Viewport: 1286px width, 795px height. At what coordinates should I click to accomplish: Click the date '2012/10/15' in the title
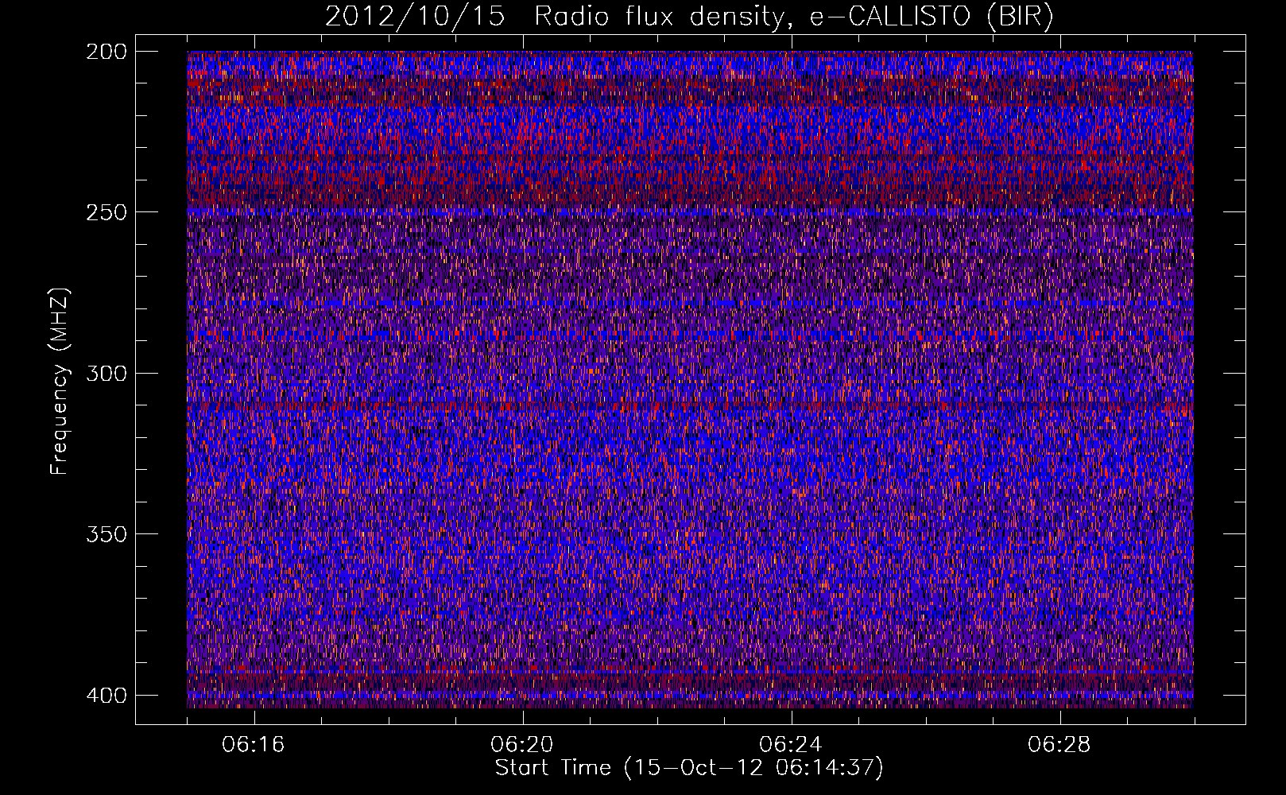[415, 17]
